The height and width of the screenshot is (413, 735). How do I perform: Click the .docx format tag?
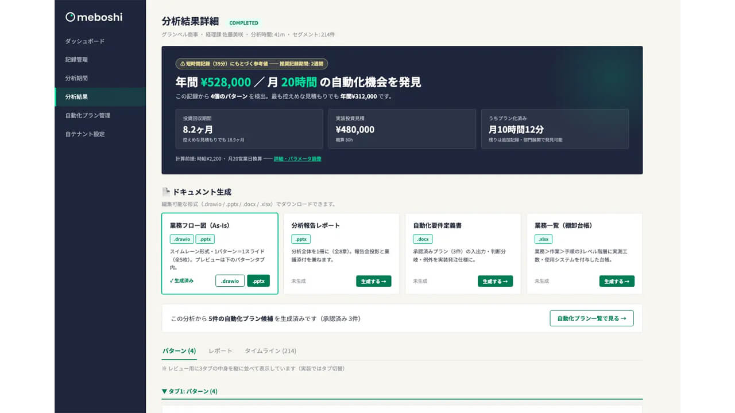423,239
